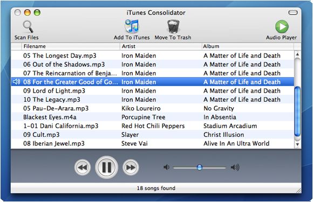Select row 06 Out of the Shadows.mp3
The height and width of the screenshot is (202, 313).
pyautogui.click(x=153, y=64)
